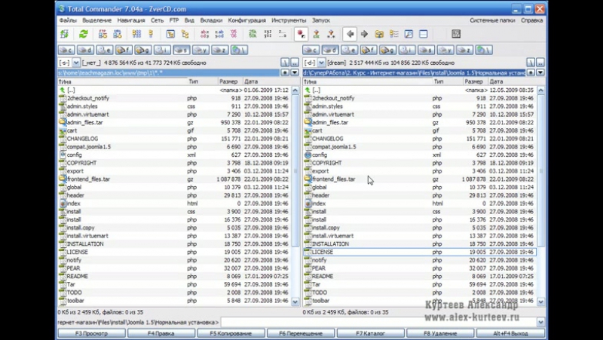
Task: Switch right panel to drive y
Action: [445, 50]
